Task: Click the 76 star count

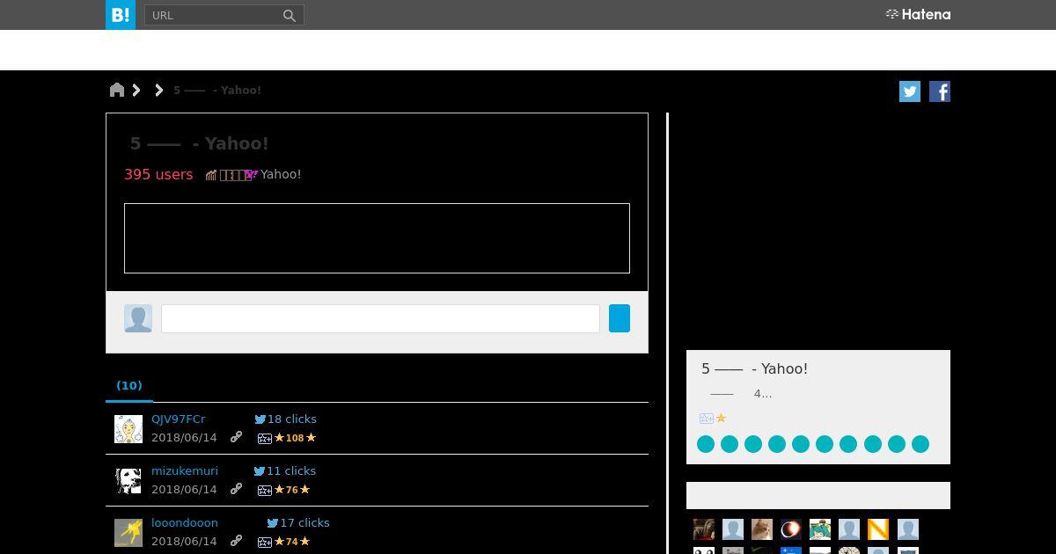Action: (x=292, y=490)
